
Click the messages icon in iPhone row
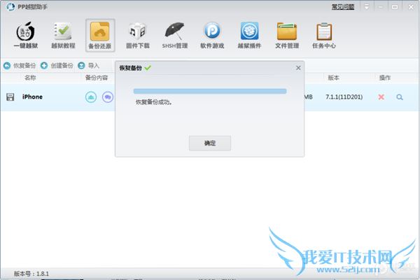click(x=108, y=97)
